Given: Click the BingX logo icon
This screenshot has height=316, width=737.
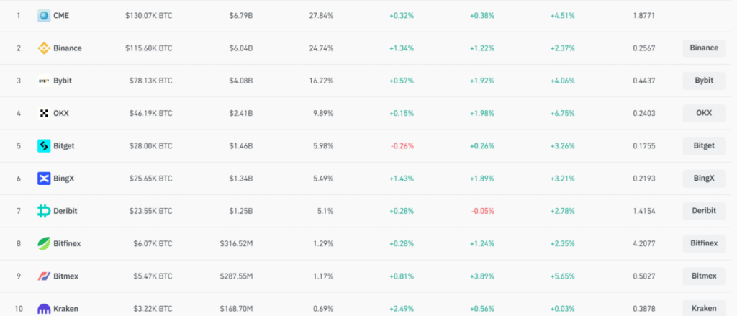Looking at the screenshot, I should pos(44,178).
